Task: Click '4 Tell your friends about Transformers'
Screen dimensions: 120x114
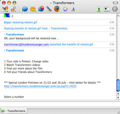Action: tap(28, 72)
